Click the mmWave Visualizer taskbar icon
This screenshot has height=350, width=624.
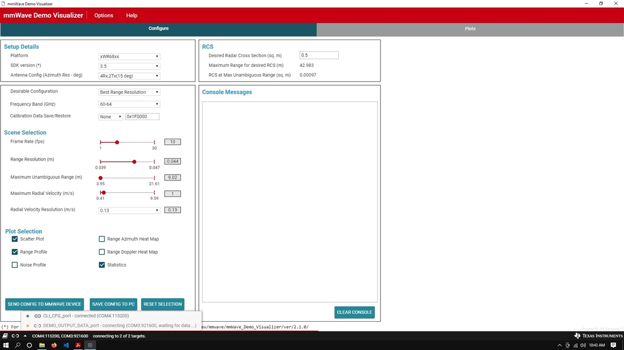(90, 345)
